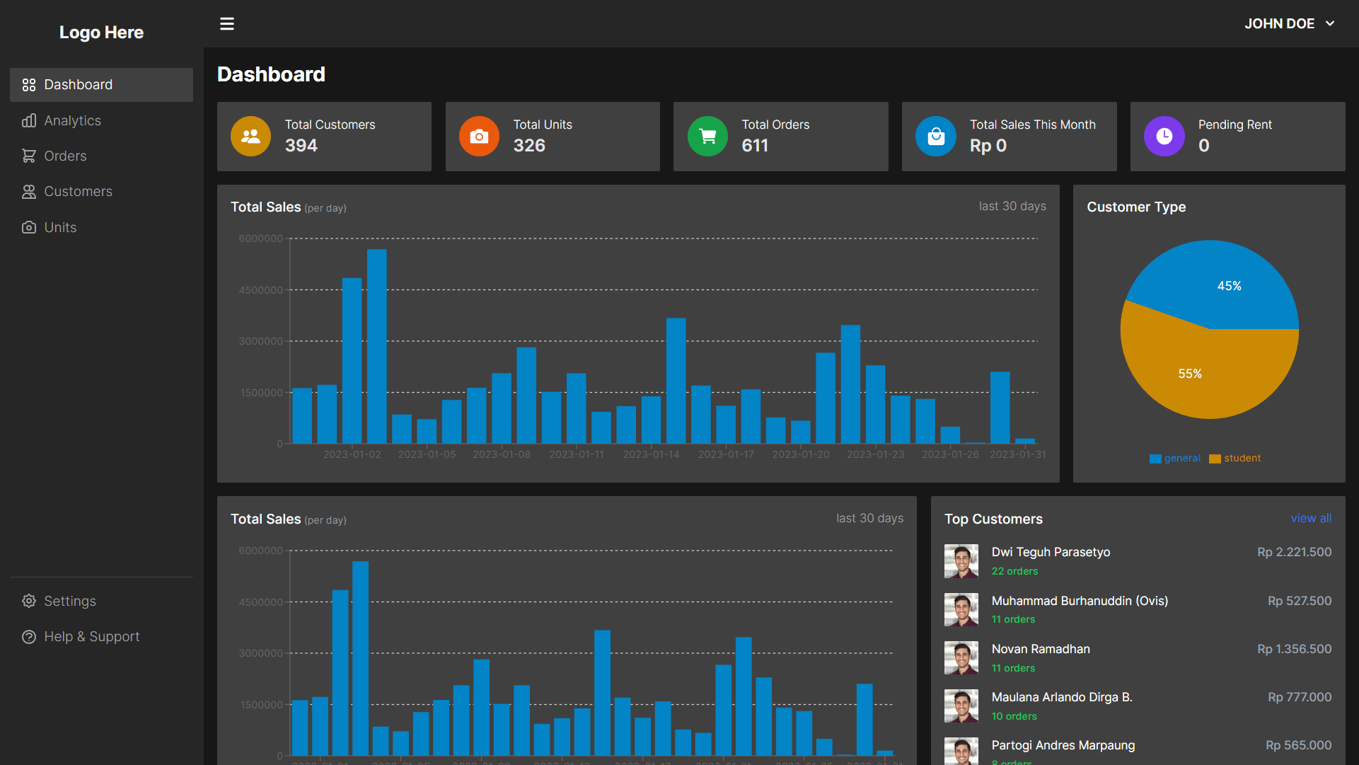
Task: Click the orange Total Customers people icon
Action: 250,137
